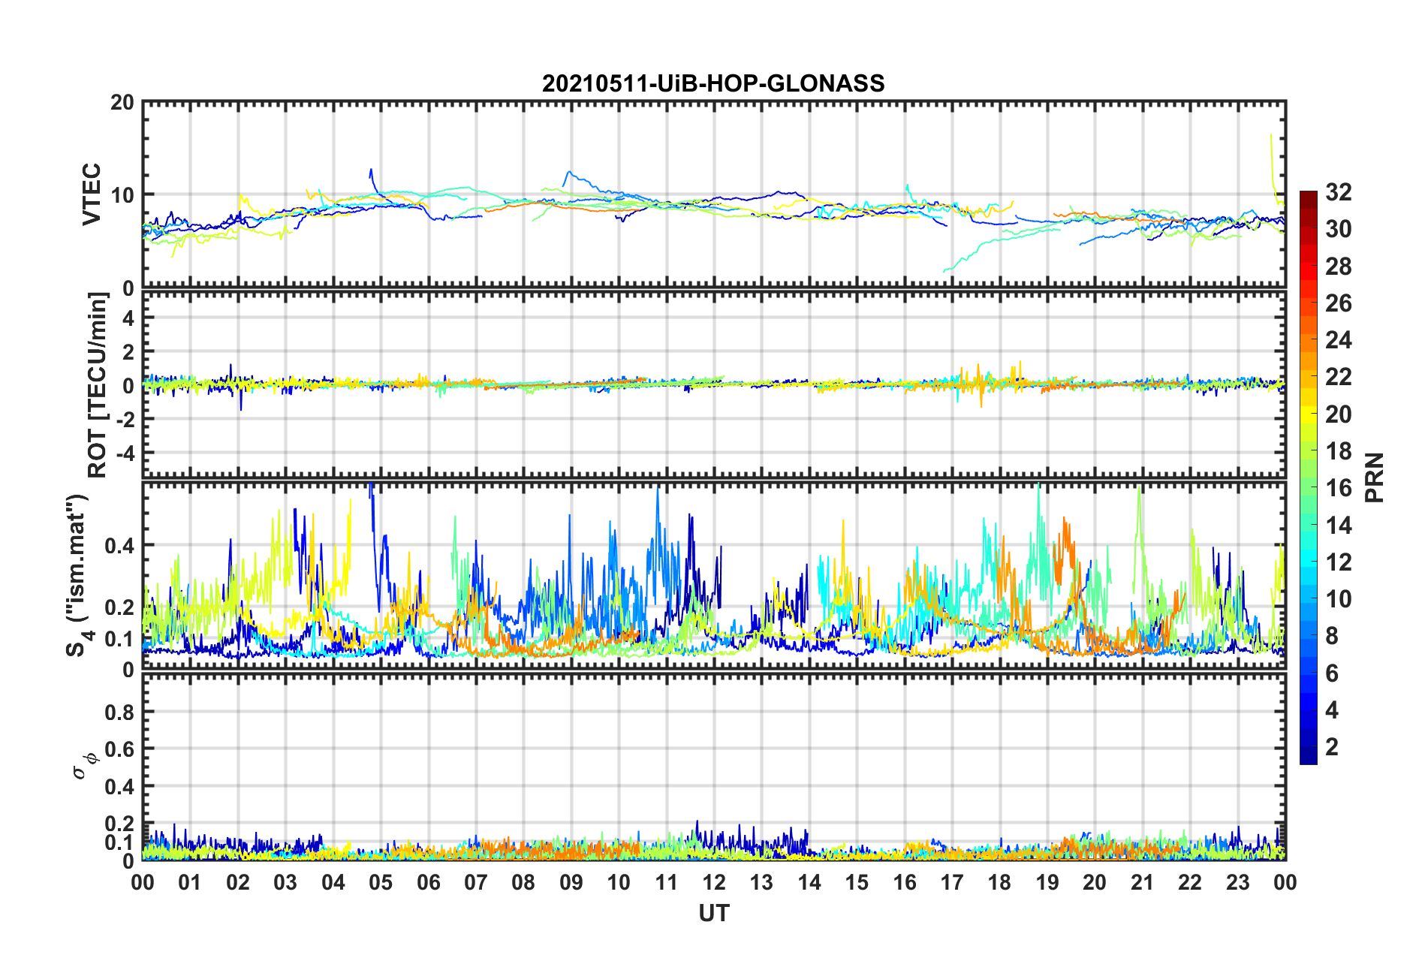Click colorbar tick value 32
Image resolution: width=1428 pixels, height=955 pixels.
click(x=1338, y=192)
